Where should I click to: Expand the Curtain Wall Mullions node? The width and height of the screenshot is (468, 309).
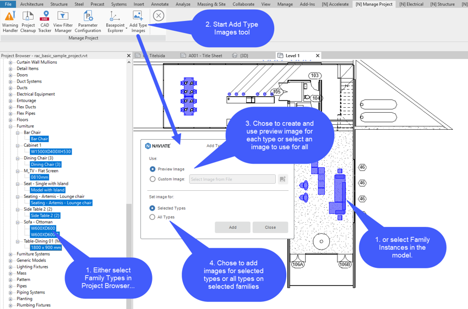click(x=10, y=62)
